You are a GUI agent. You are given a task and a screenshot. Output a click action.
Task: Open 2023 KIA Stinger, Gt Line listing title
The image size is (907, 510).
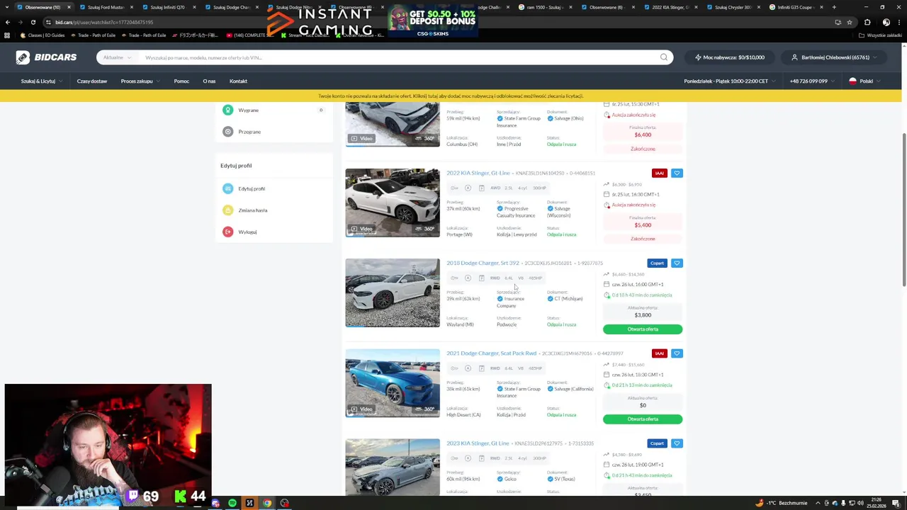478,443
